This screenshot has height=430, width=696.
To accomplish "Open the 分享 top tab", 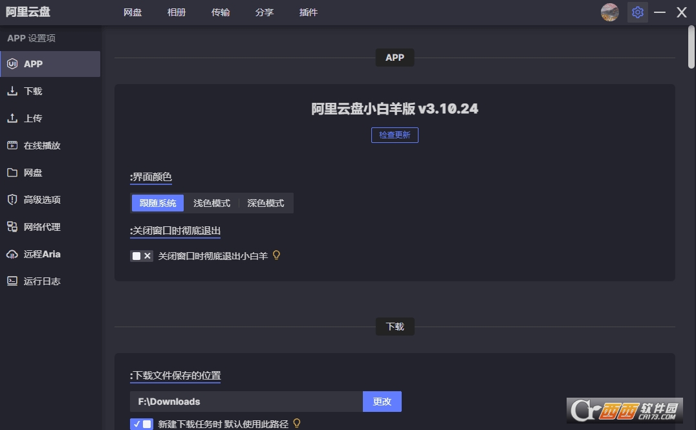I will click(265, 12).
